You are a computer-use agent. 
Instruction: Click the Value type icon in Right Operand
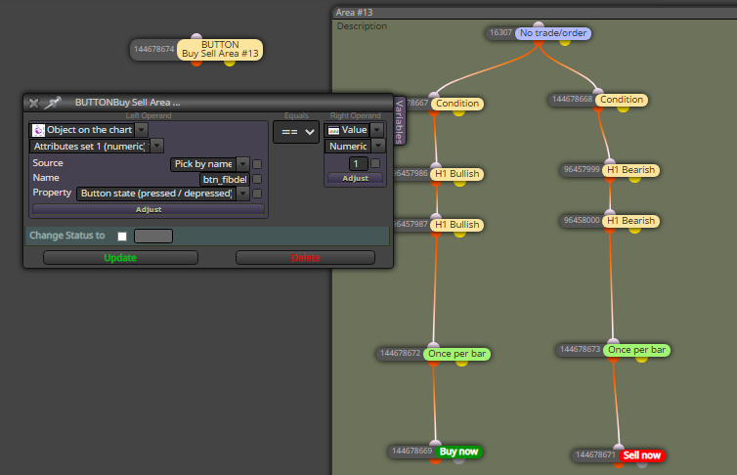(333, 130)
